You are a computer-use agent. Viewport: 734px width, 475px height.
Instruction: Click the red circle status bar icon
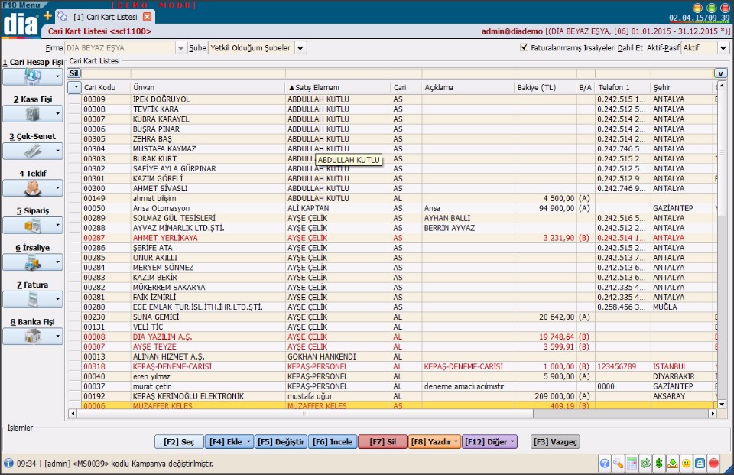(x=713, y=464)
